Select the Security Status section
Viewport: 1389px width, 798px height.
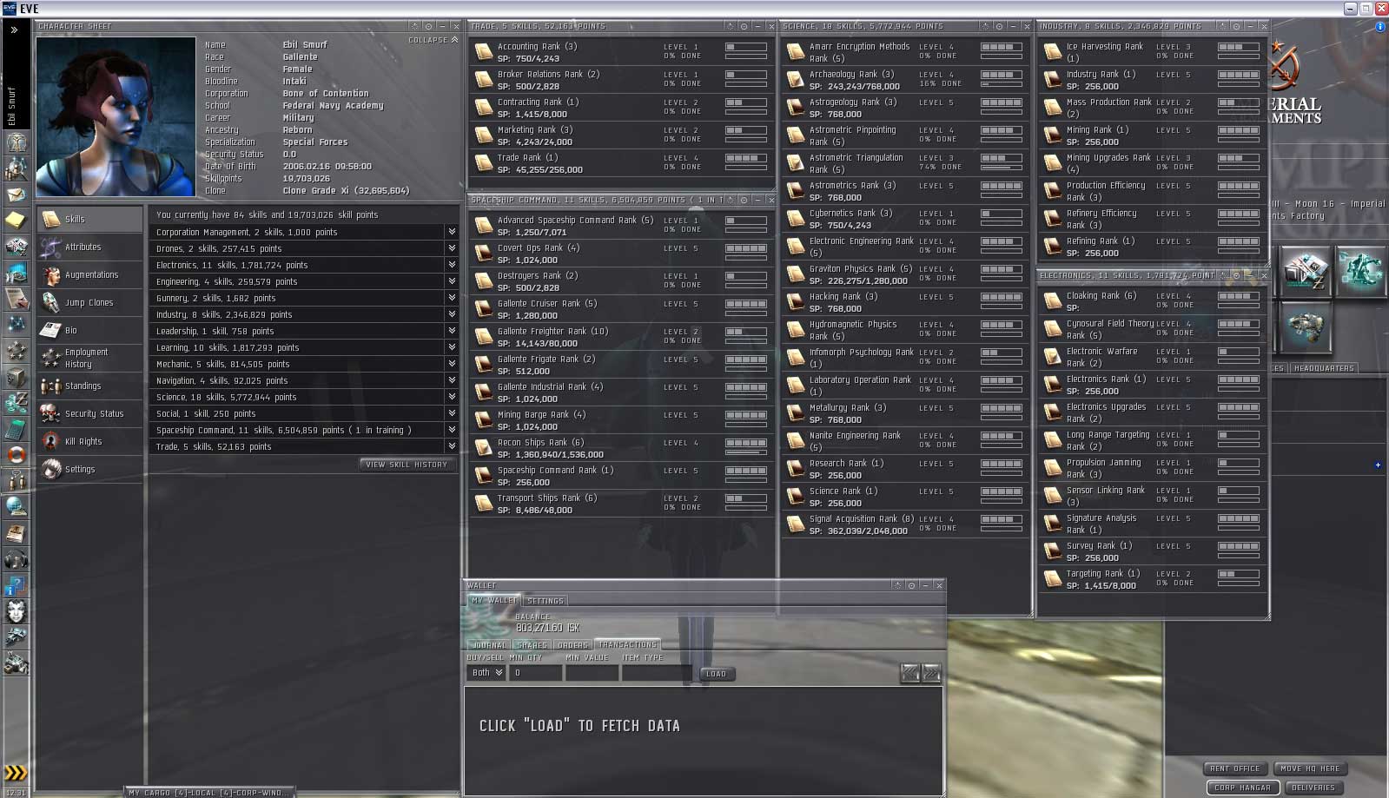90,414
